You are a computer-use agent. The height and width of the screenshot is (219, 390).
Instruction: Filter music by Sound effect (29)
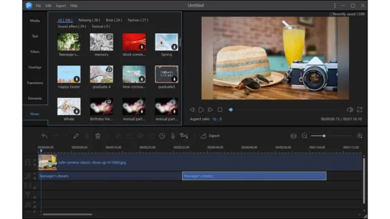[72, 26]
